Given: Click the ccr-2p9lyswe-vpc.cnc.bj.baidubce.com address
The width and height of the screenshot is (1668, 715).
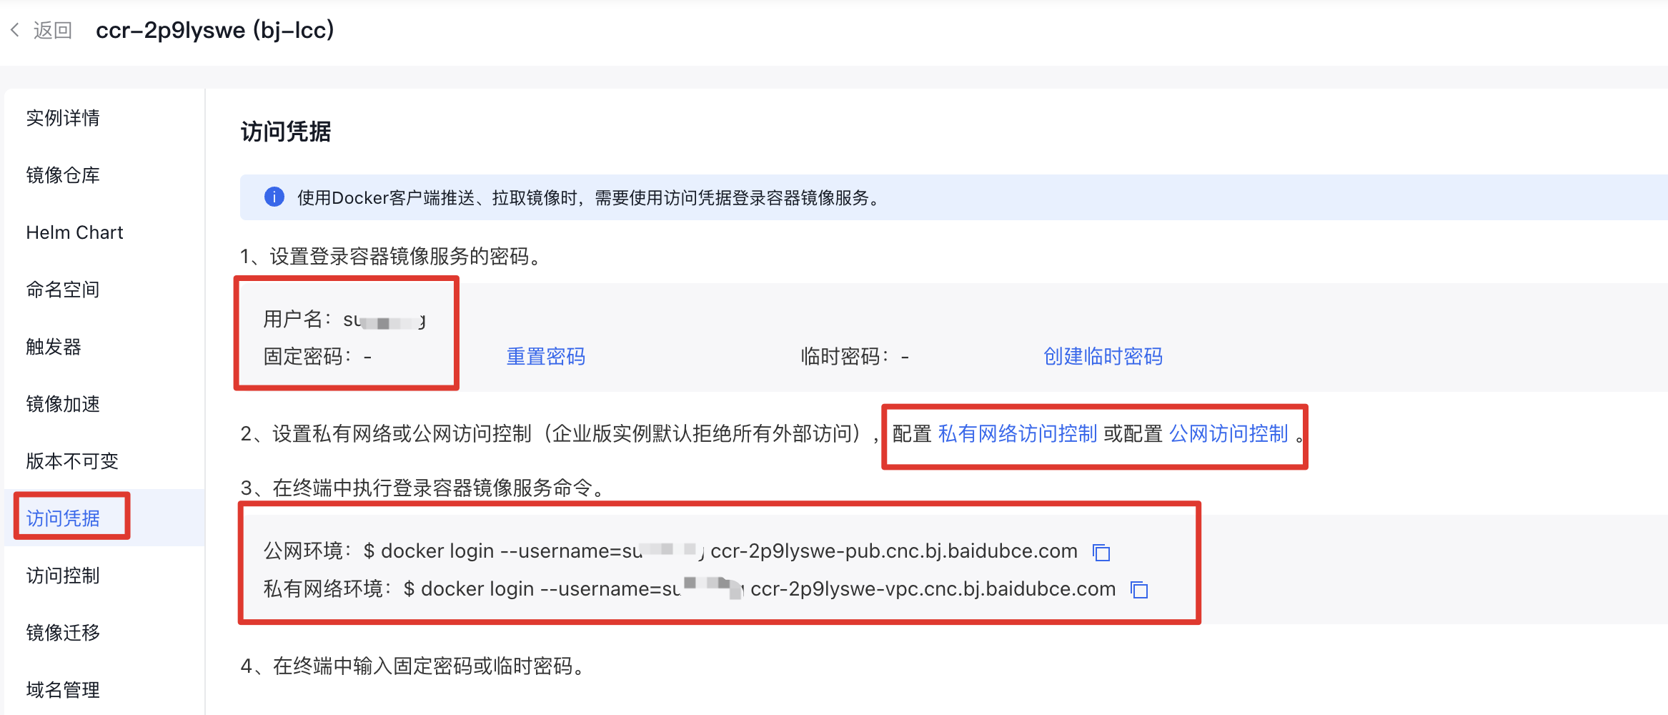Looking at the screenshot, I should click(x=933, y=589).
